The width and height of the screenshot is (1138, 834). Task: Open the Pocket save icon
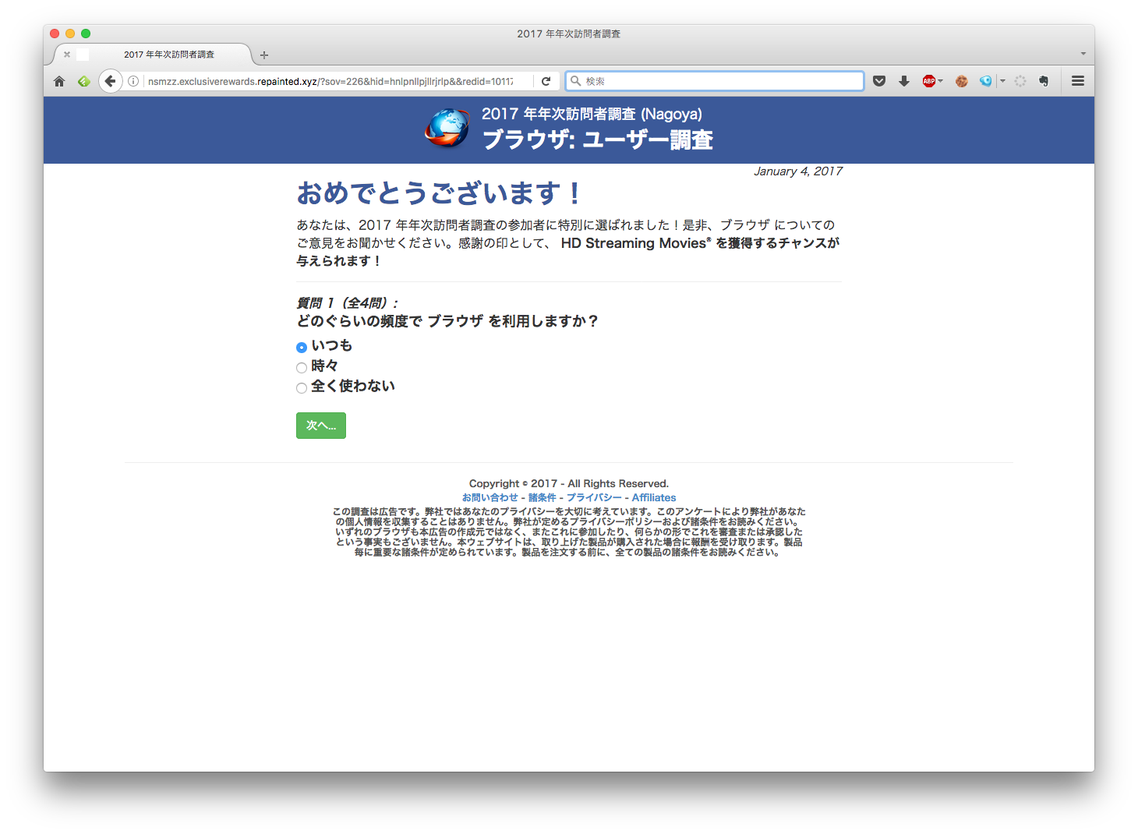[x=879, y=81]
